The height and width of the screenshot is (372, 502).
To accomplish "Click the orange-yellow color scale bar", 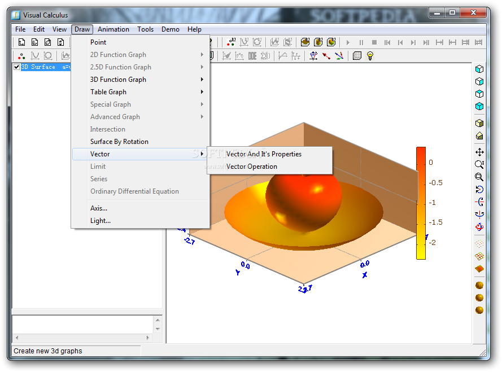I will [421, 203].
